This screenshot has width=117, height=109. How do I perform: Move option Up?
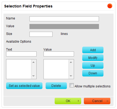click(x=93, y=66)
